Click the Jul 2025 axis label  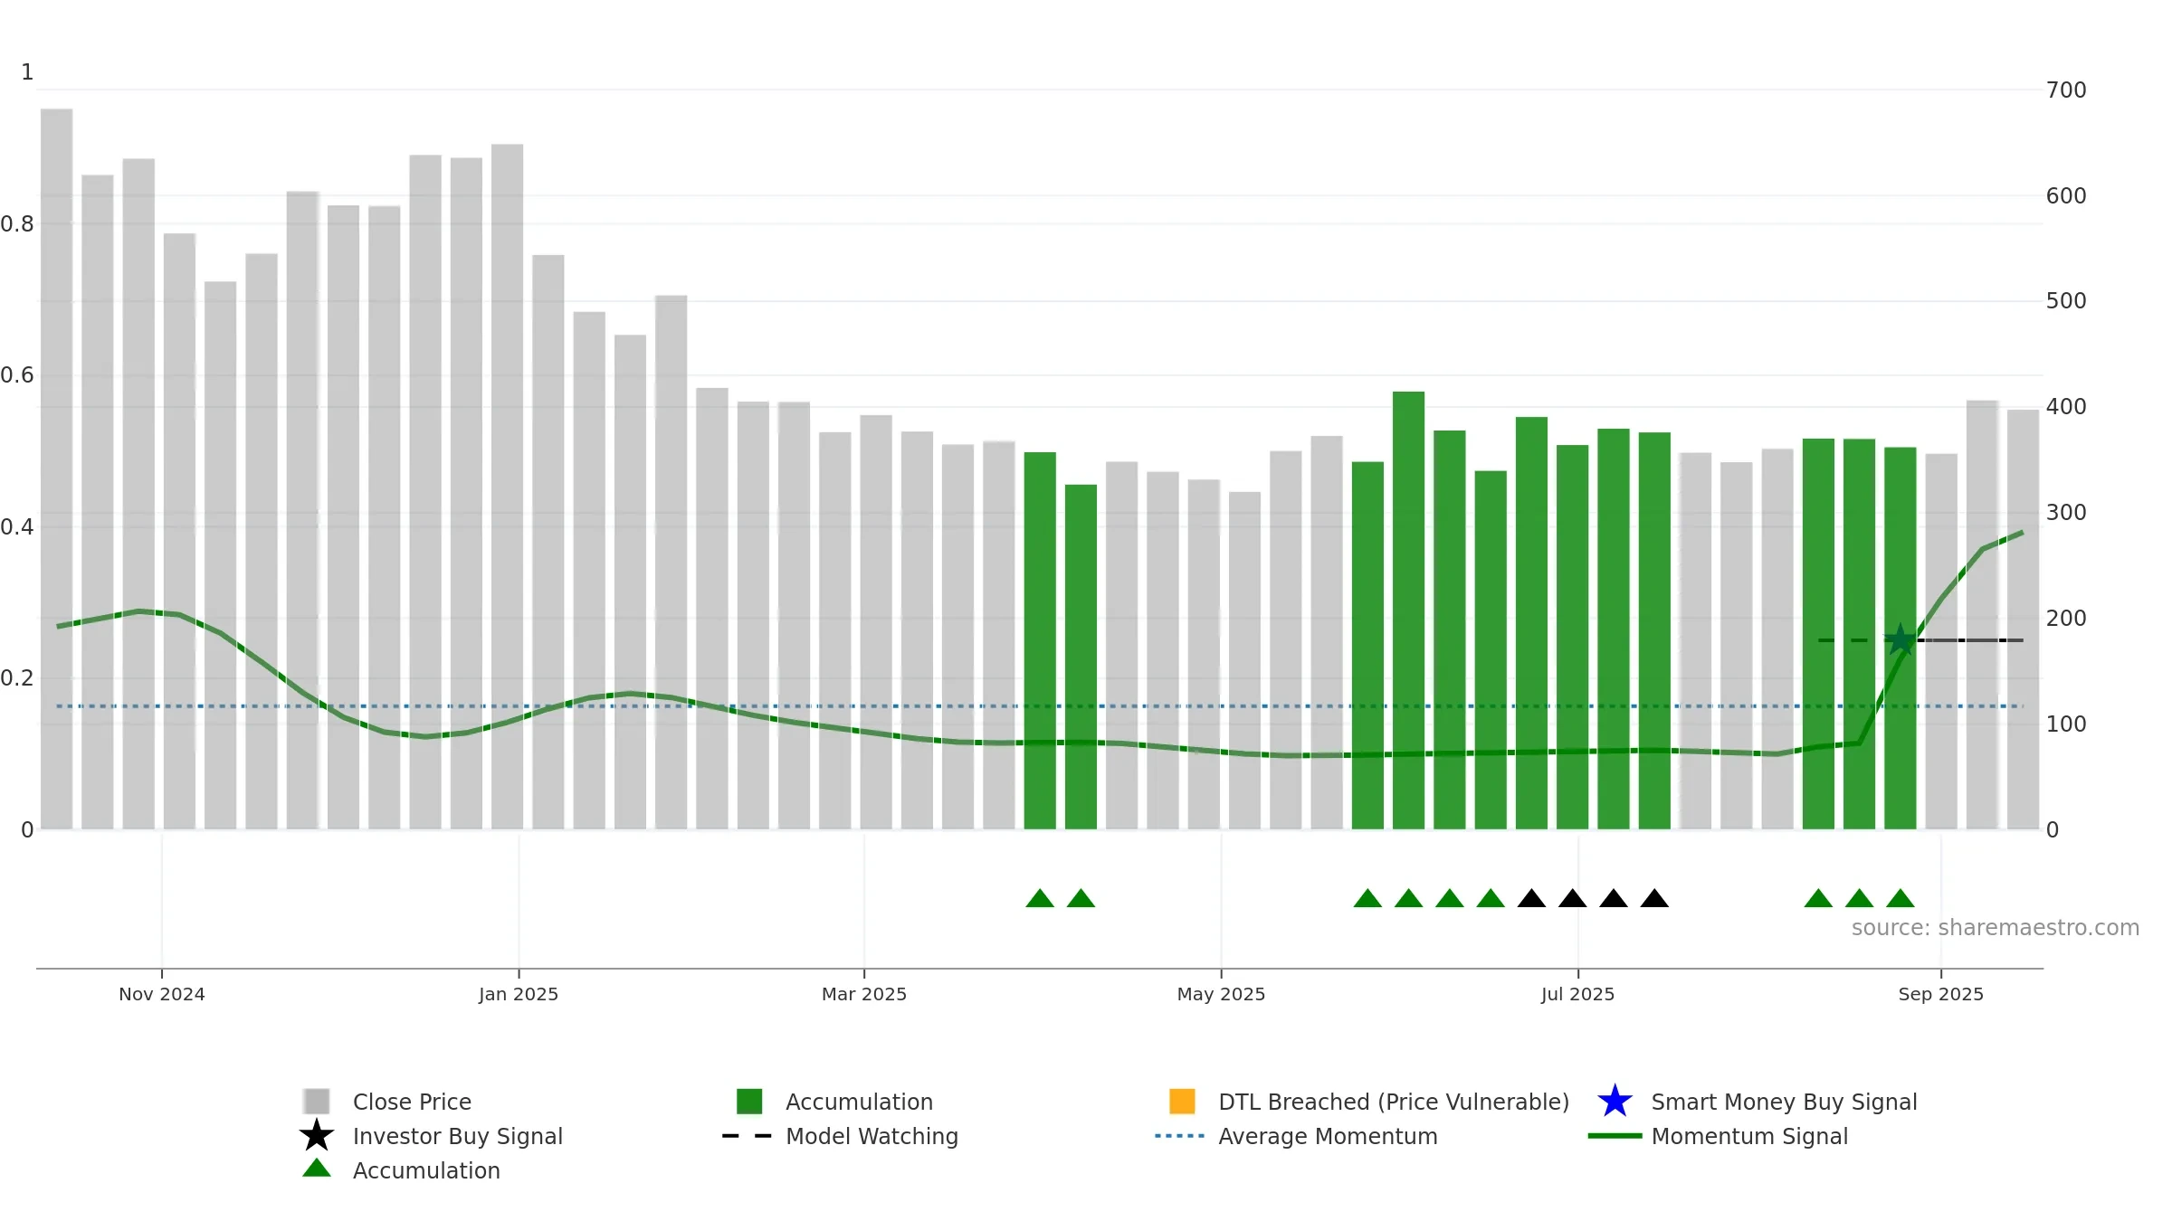[x=1577, y=994]
